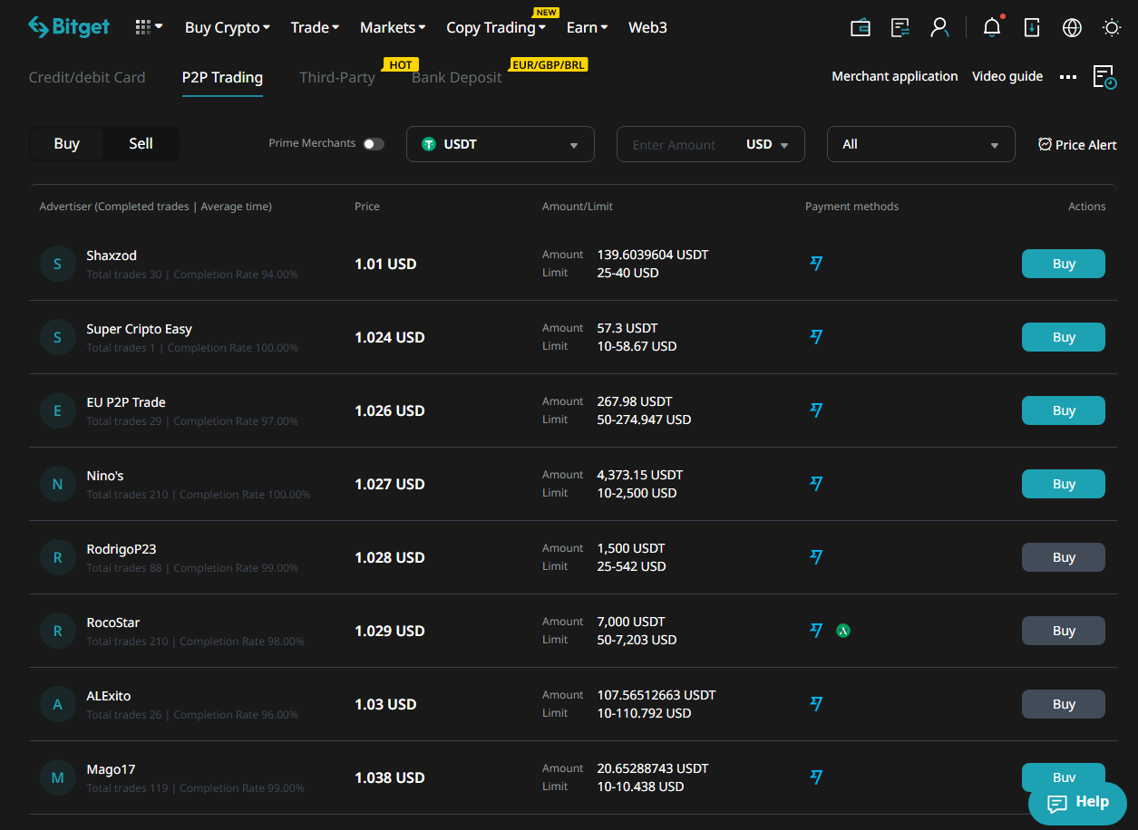Open the apps grid menu
The width and height of the screenshot is (1138, 830).
(148, 27)
